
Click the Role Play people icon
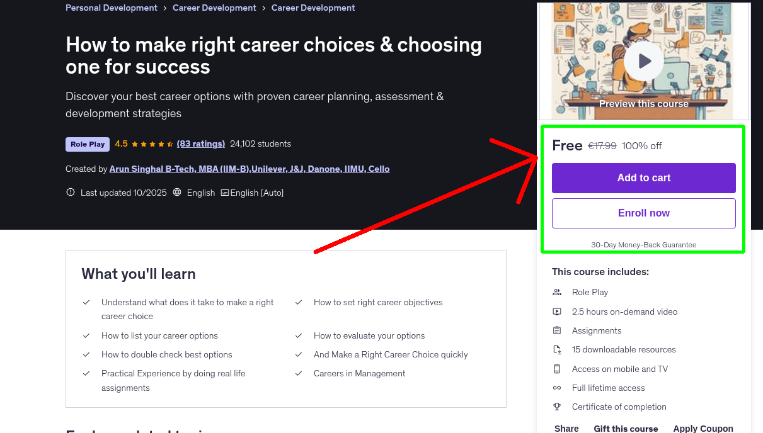557,292
